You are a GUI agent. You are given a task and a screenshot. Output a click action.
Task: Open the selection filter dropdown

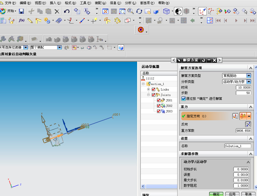pos(26,48)
